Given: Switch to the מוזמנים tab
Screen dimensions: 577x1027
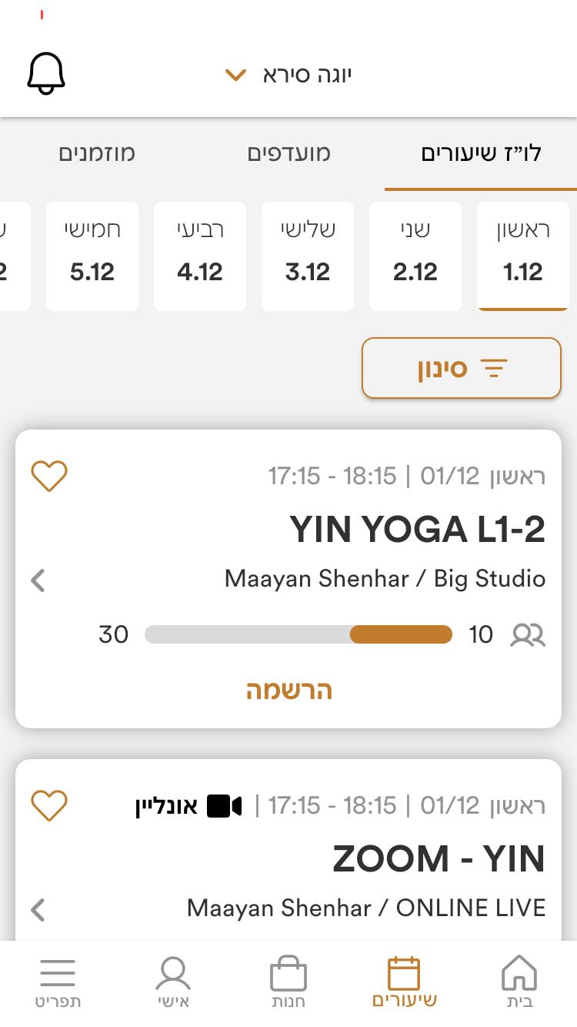Looking at the screenshot, I should (x=97, y=153).
